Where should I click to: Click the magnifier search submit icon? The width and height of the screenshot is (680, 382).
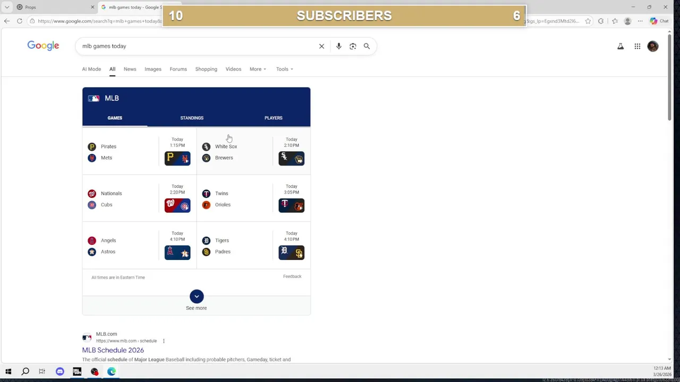point(367,46)
